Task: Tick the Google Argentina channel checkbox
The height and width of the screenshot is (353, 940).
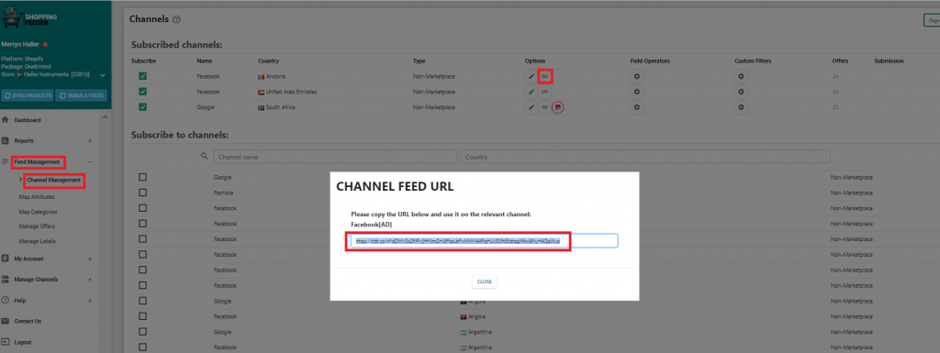Action: [142, 332]
